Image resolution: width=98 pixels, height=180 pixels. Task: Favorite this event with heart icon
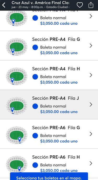tap(80, 5)
